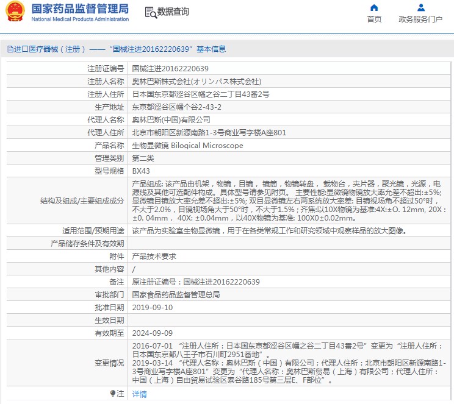Click the 审批部门 label
This screenshot has height=404, width=454.
tap(109, 295)
